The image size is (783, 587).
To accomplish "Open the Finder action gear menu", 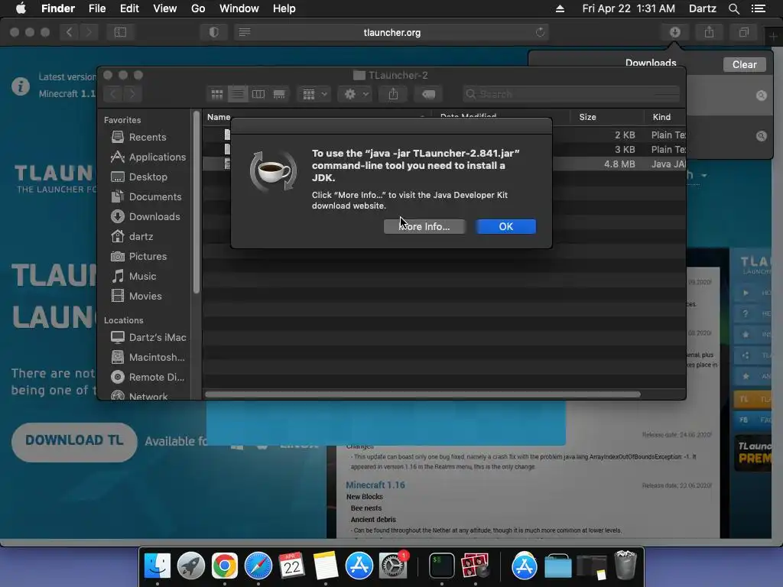I will click(355, 94).
